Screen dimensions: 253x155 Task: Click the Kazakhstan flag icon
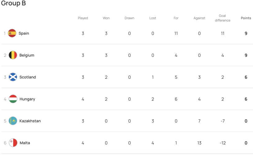(13, 121)
